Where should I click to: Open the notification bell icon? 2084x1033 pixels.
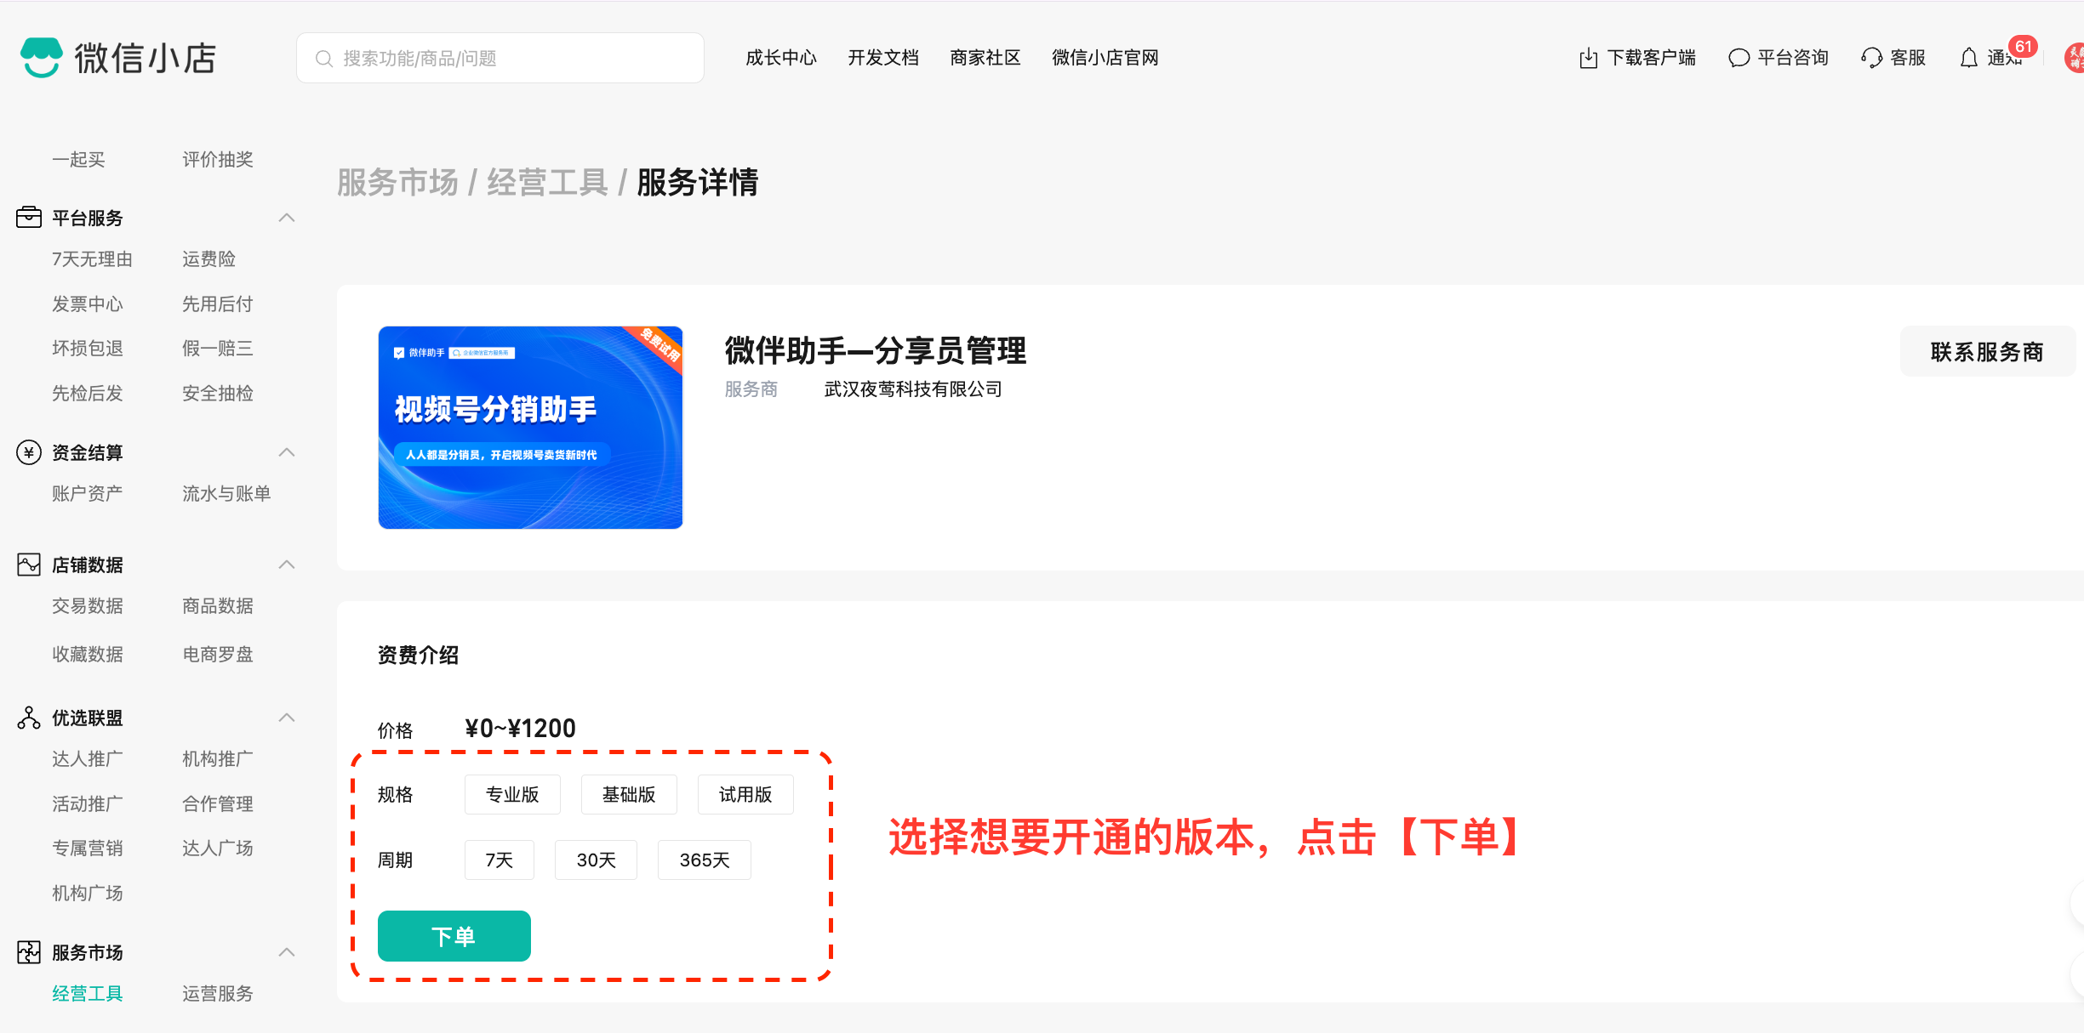1968,58
